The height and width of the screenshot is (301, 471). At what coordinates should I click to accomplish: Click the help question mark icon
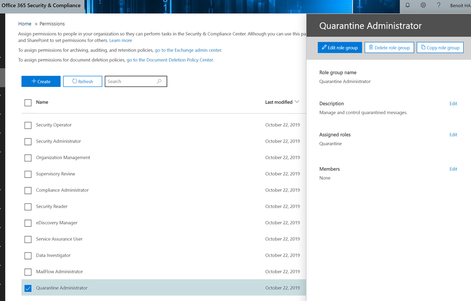438,6
